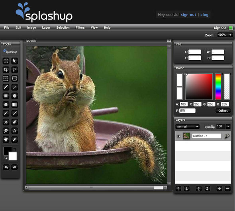This screenshot has height=211, width=235.
Task: Select the Crop tool
Action: [x=6, y=70]
